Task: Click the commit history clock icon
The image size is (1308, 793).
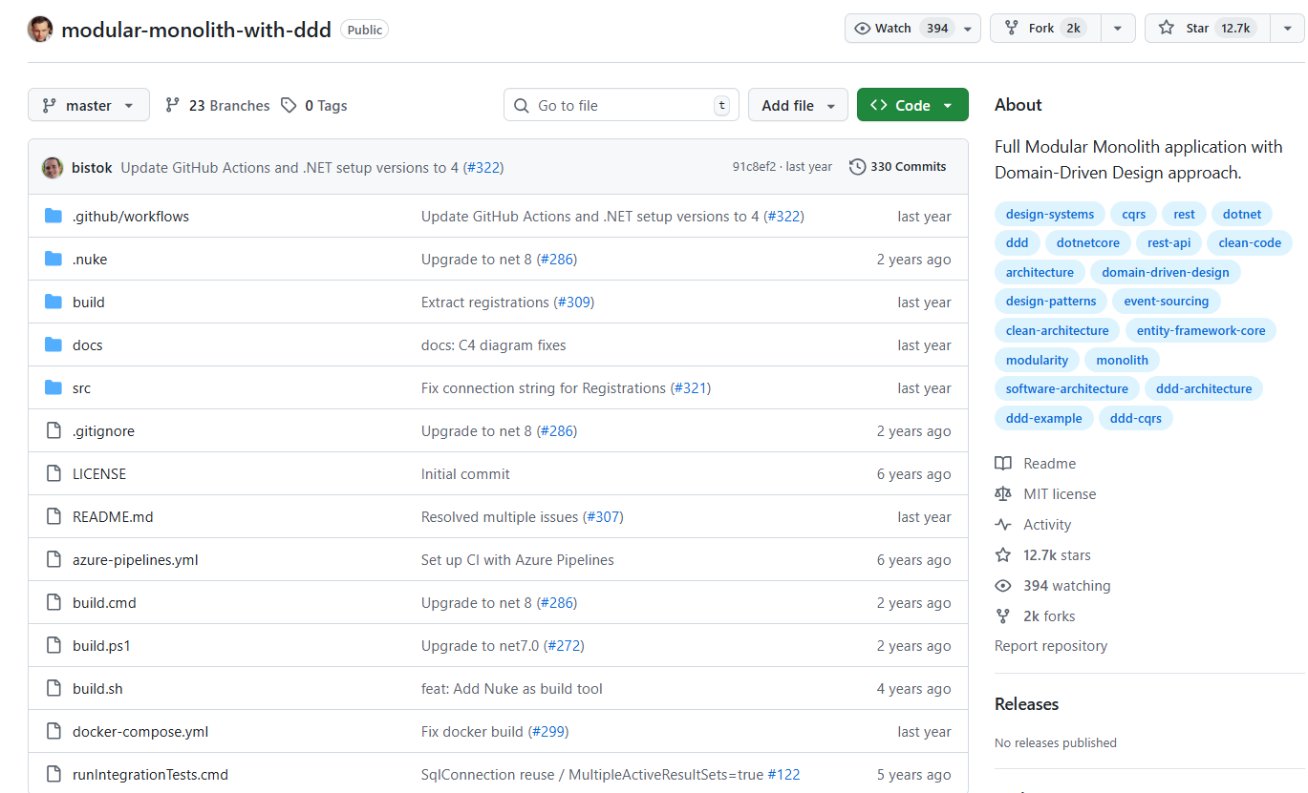Action: (857, 167)
